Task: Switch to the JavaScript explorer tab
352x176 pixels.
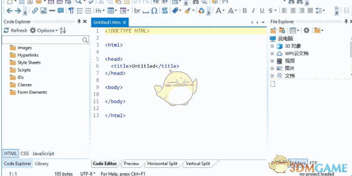Action: (x=43, y=153)
